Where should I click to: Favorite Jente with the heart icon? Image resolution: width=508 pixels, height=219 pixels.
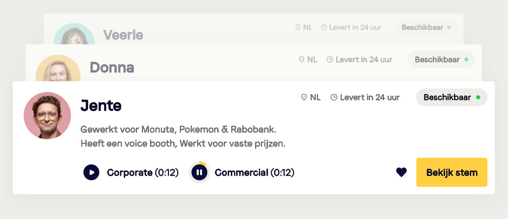(x=401, y=172)
